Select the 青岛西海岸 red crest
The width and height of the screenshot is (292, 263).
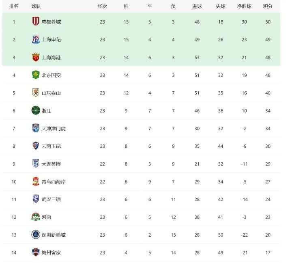[36, 181]
